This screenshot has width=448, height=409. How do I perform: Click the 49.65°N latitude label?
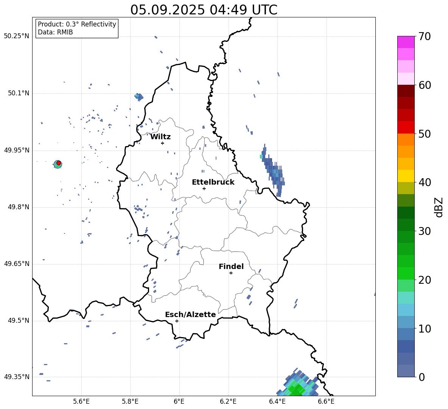pos(17,264)
